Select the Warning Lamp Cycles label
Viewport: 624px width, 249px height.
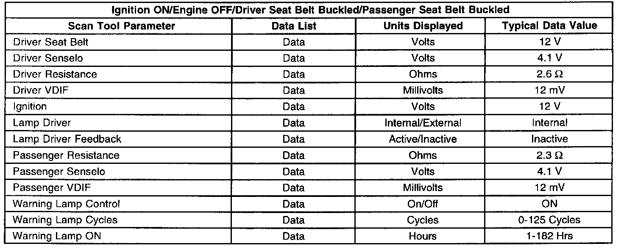pyautogui.click(x=65, y=220)
